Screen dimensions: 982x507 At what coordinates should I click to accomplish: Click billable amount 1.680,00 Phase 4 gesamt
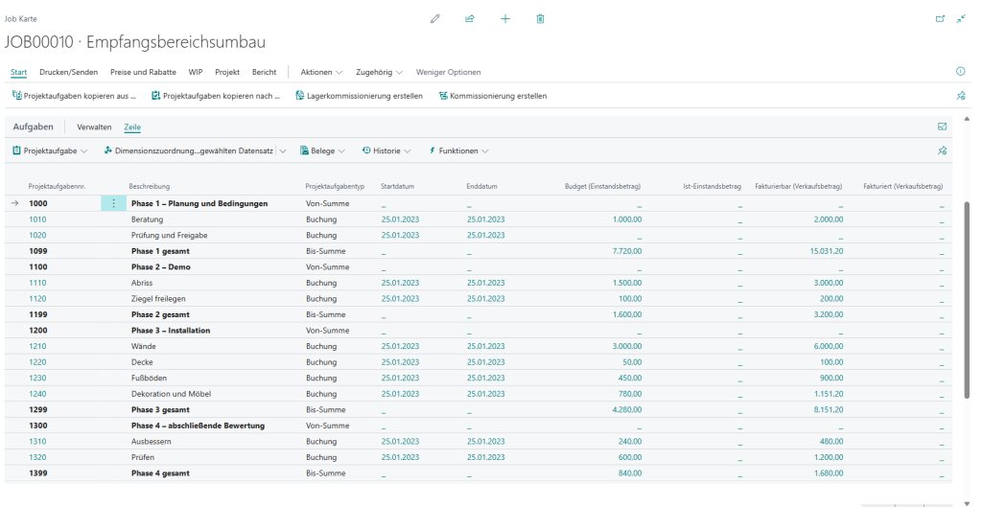pyautogui.click(x=829, y=473)
